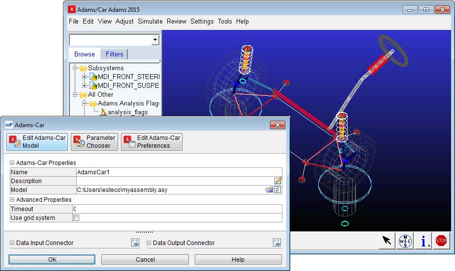Click the Subsystems folder icon
The height and width of the screenshot is (271, 455).
click(83, 68)
